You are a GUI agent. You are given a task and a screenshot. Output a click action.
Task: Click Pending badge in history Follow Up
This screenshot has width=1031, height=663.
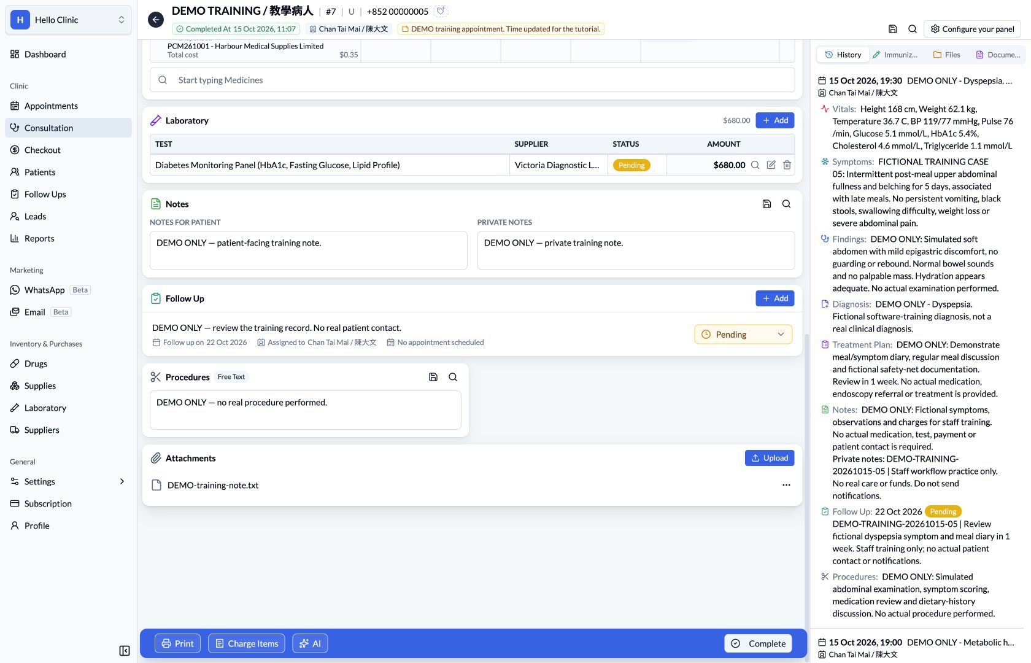click(x=943, y=511)
